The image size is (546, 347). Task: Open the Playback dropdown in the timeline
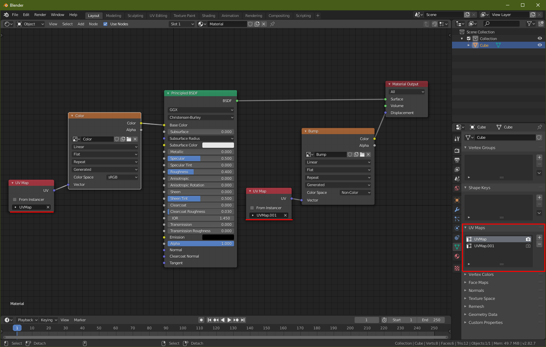point(27,320)
